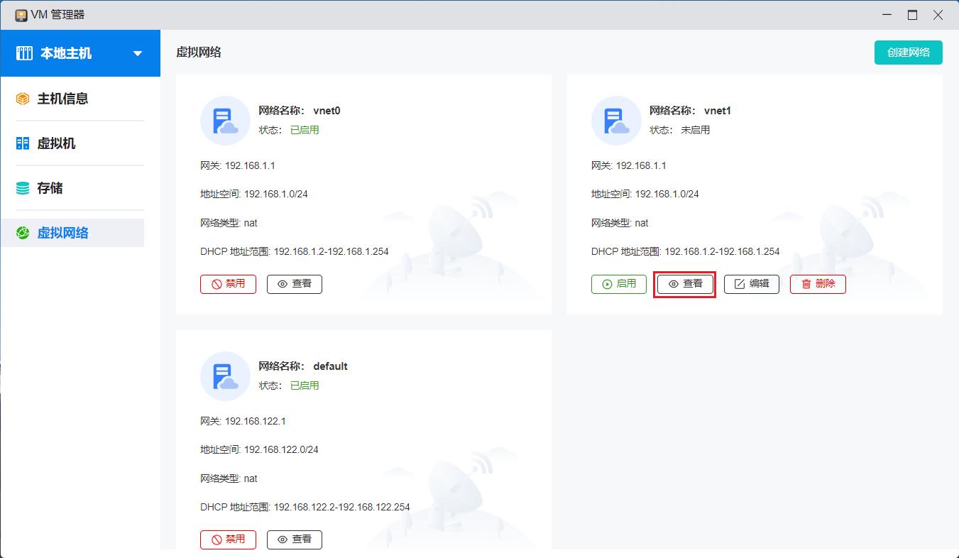This screenshot has width=959, height=558.
Task: Click 网关: 192.168.1.1 in vnet0 card
Action: (x=238, y=165)
